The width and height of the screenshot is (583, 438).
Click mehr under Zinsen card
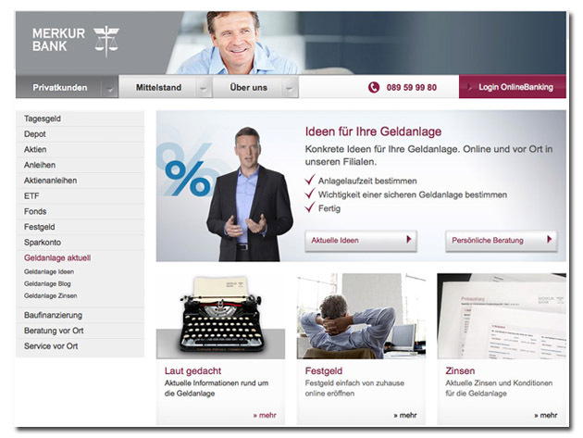click(x=545, y=415)
